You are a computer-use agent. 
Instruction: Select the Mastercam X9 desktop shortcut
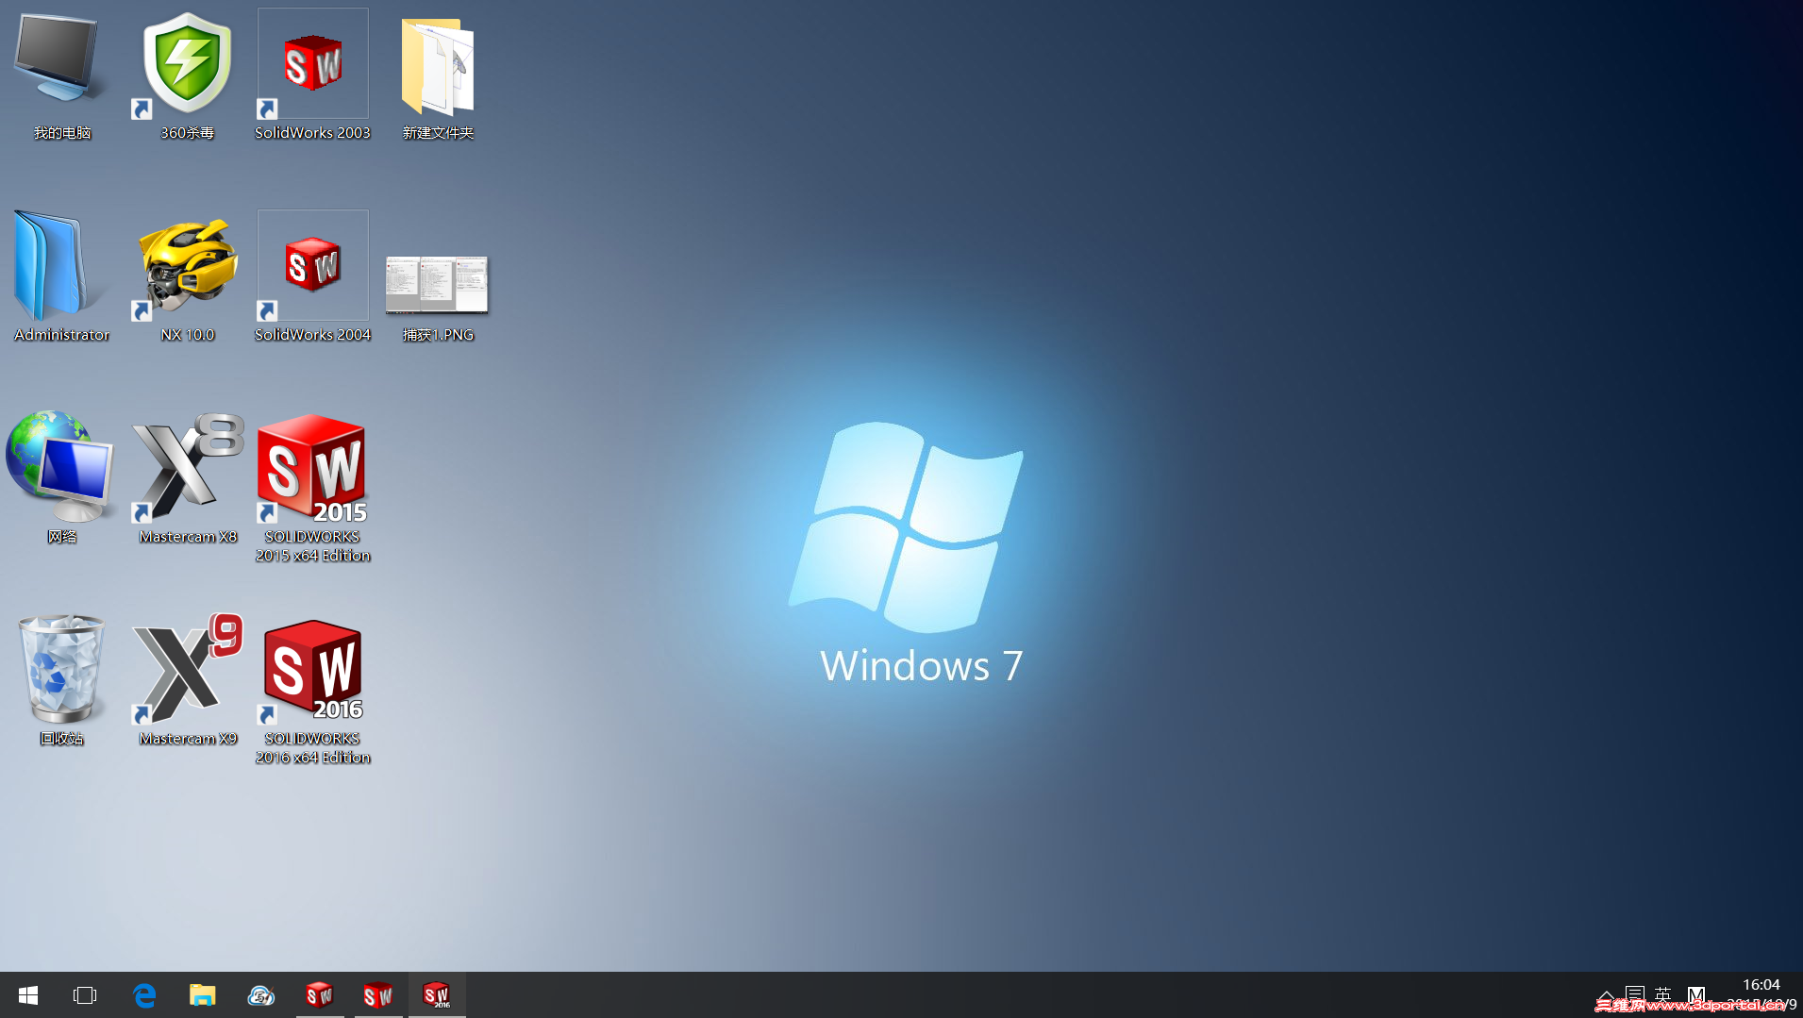(187, 681)
